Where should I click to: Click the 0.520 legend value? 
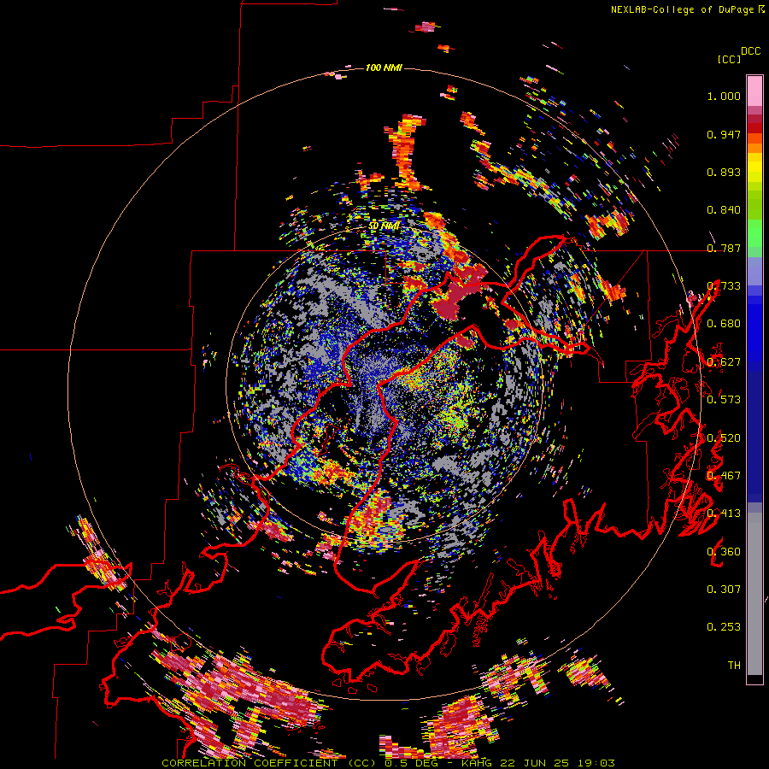click(x=724, y=437)
